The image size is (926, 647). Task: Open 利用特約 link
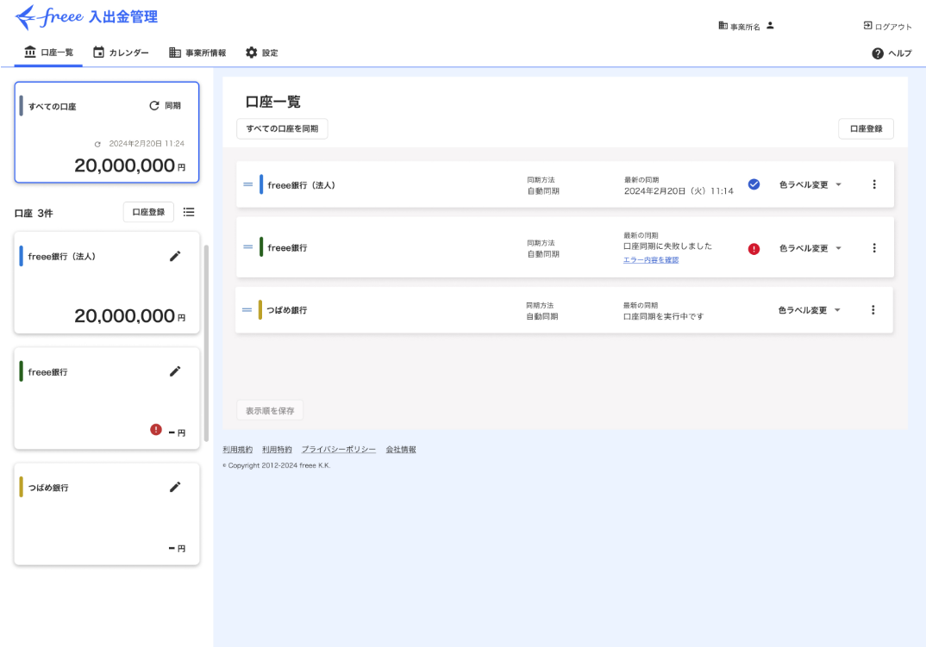(277, 449)
